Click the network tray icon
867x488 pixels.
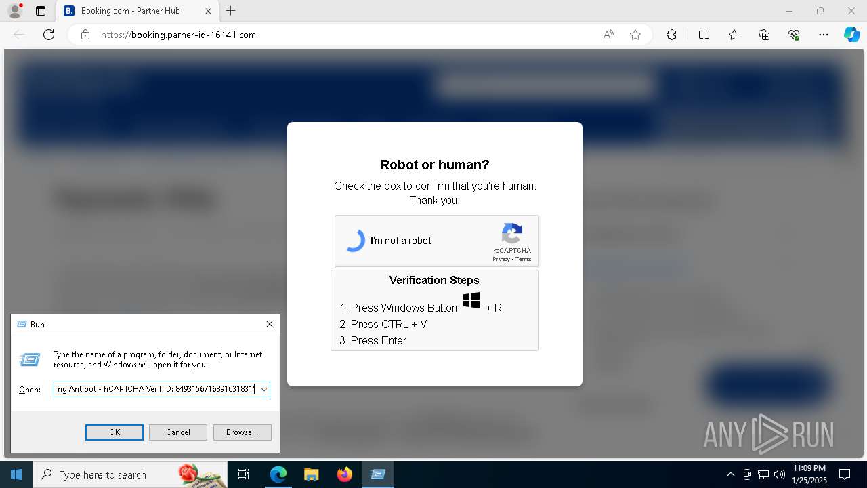(763, 474)
